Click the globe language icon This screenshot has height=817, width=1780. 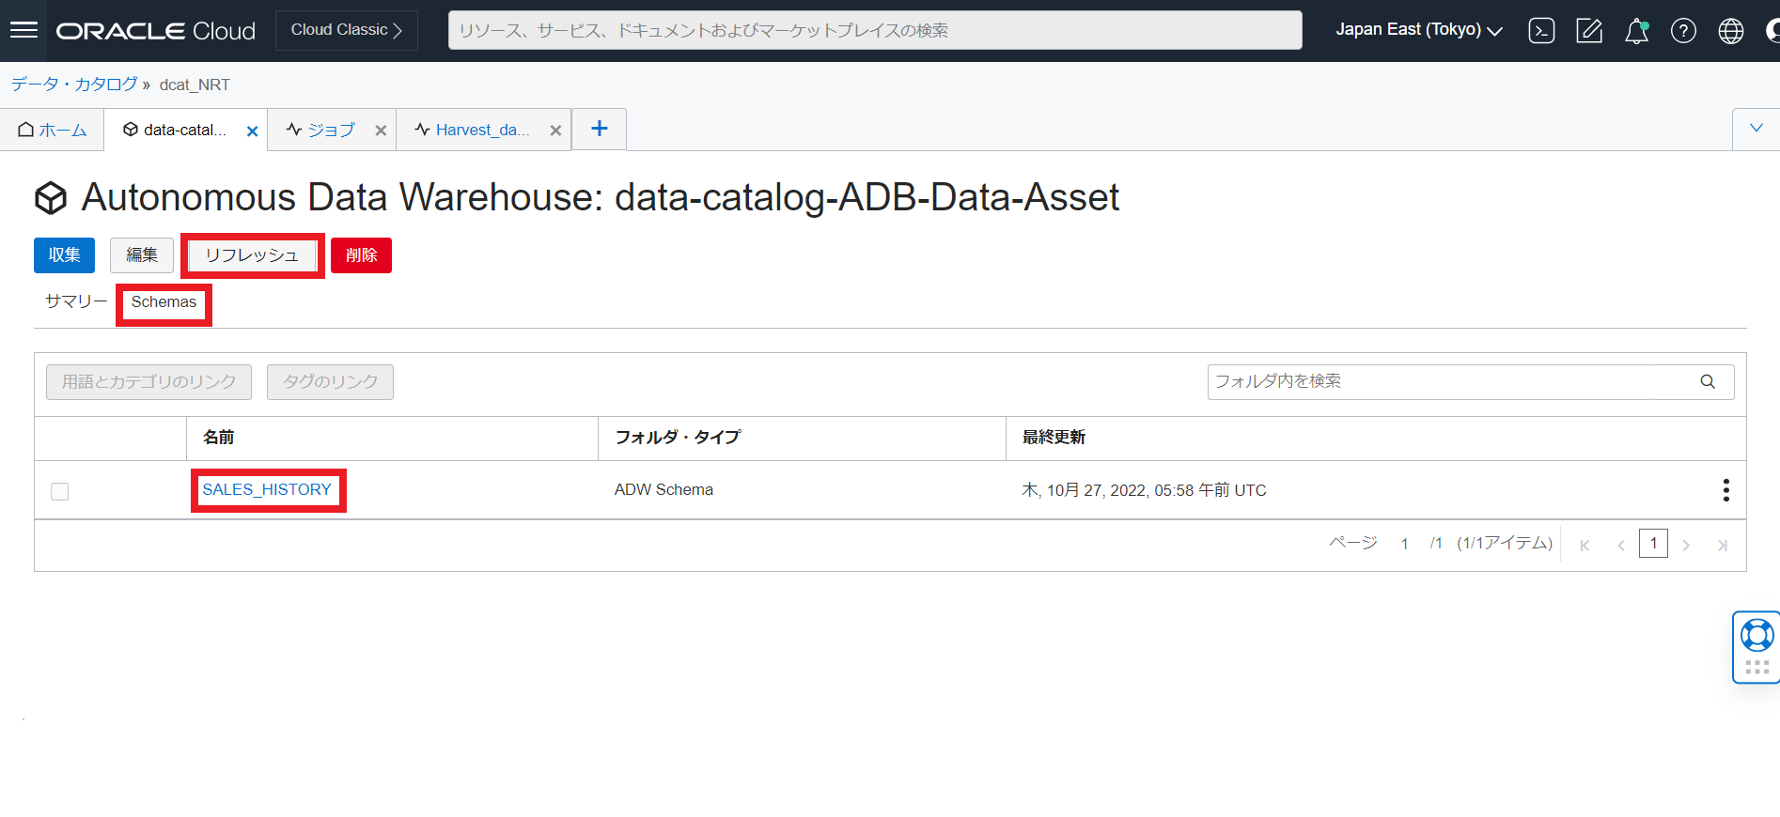(x=1730, y=31)
